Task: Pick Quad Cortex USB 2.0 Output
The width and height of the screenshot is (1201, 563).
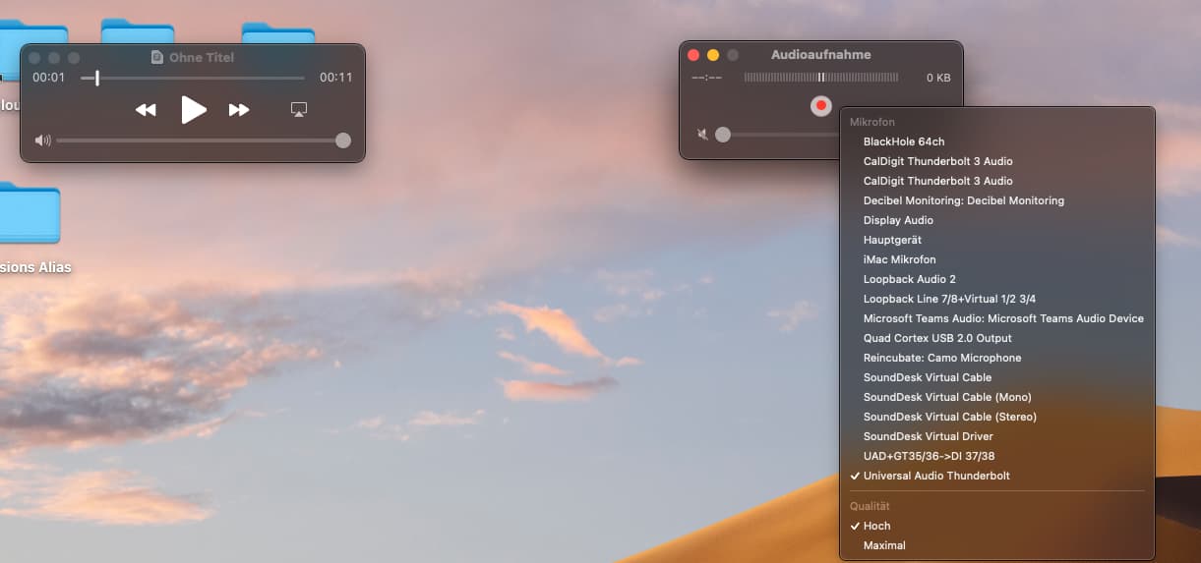Action: click(x=936, y=338)
